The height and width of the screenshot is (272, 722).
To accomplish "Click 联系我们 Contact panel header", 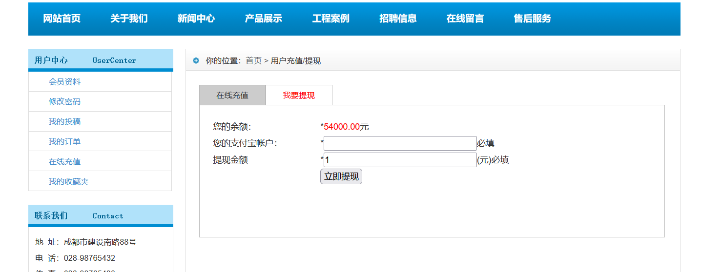I will [x=101, y=215].
